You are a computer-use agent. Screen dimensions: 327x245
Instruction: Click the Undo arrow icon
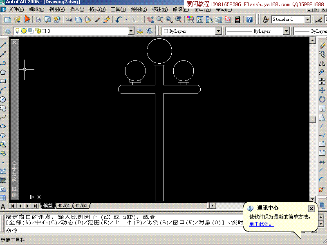point(119,20)
